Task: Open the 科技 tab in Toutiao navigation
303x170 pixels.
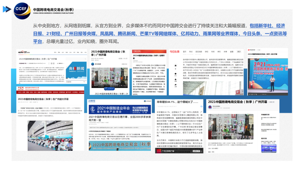Action: (213, 52)
